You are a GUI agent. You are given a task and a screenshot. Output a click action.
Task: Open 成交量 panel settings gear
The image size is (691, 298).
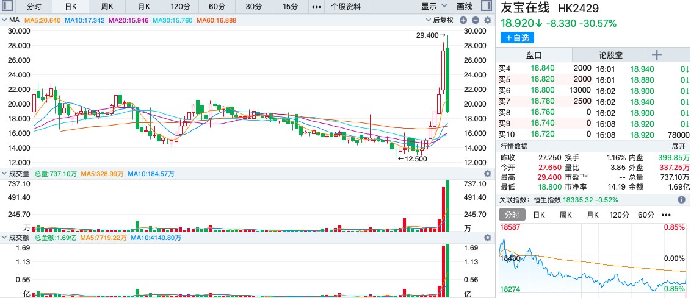click(x=487, y=174)
